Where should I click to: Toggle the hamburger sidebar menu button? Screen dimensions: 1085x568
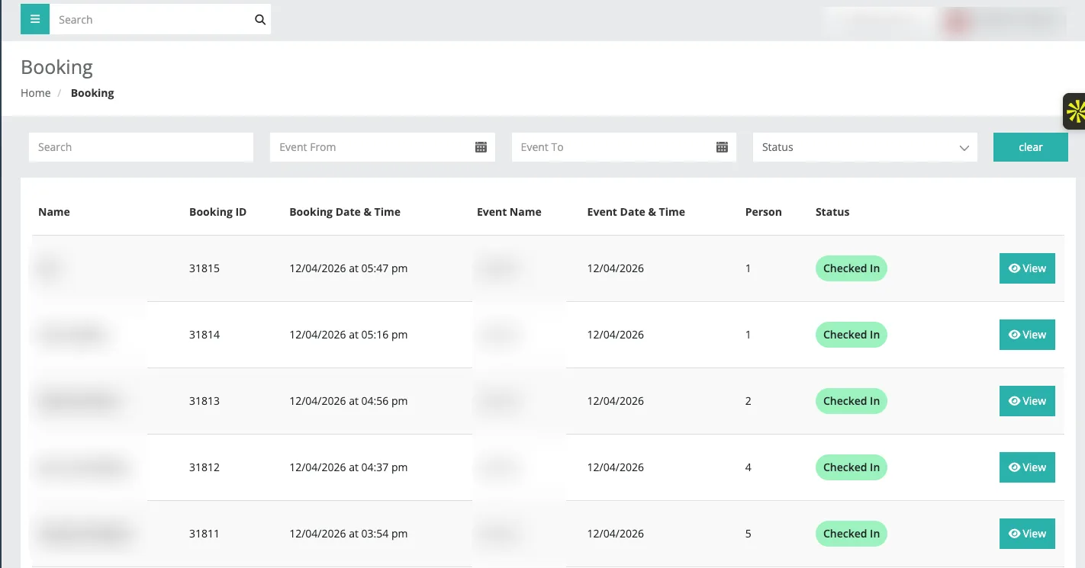click(x=35, y=19)
